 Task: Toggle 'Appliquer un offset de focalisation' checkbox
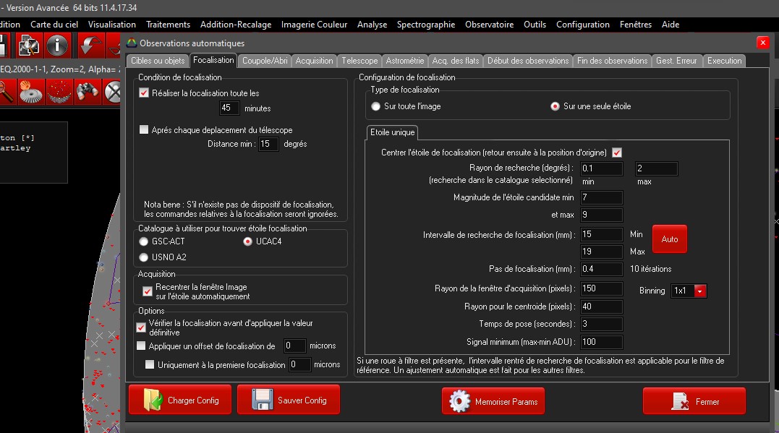click(142, 346)
